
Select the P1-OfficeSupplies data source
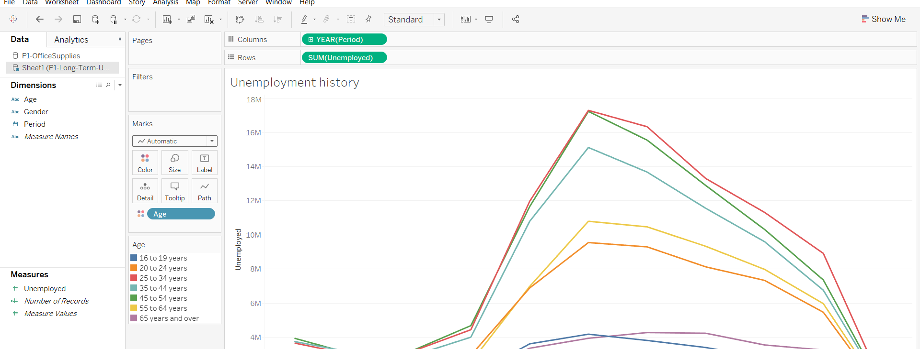click(x=51, y=55)
